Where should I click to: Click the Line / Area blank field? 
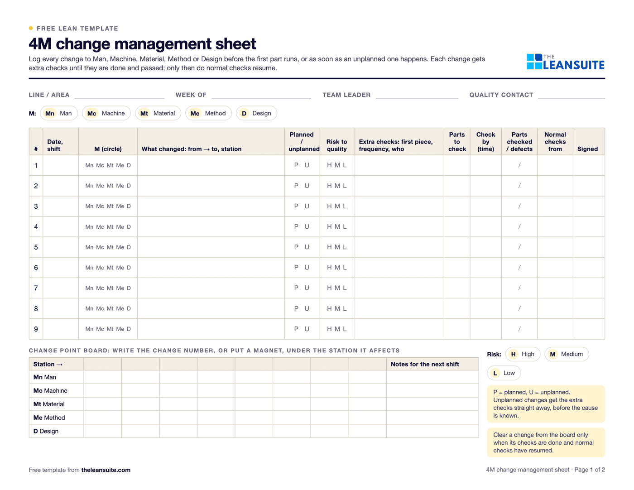click(120, 95)
